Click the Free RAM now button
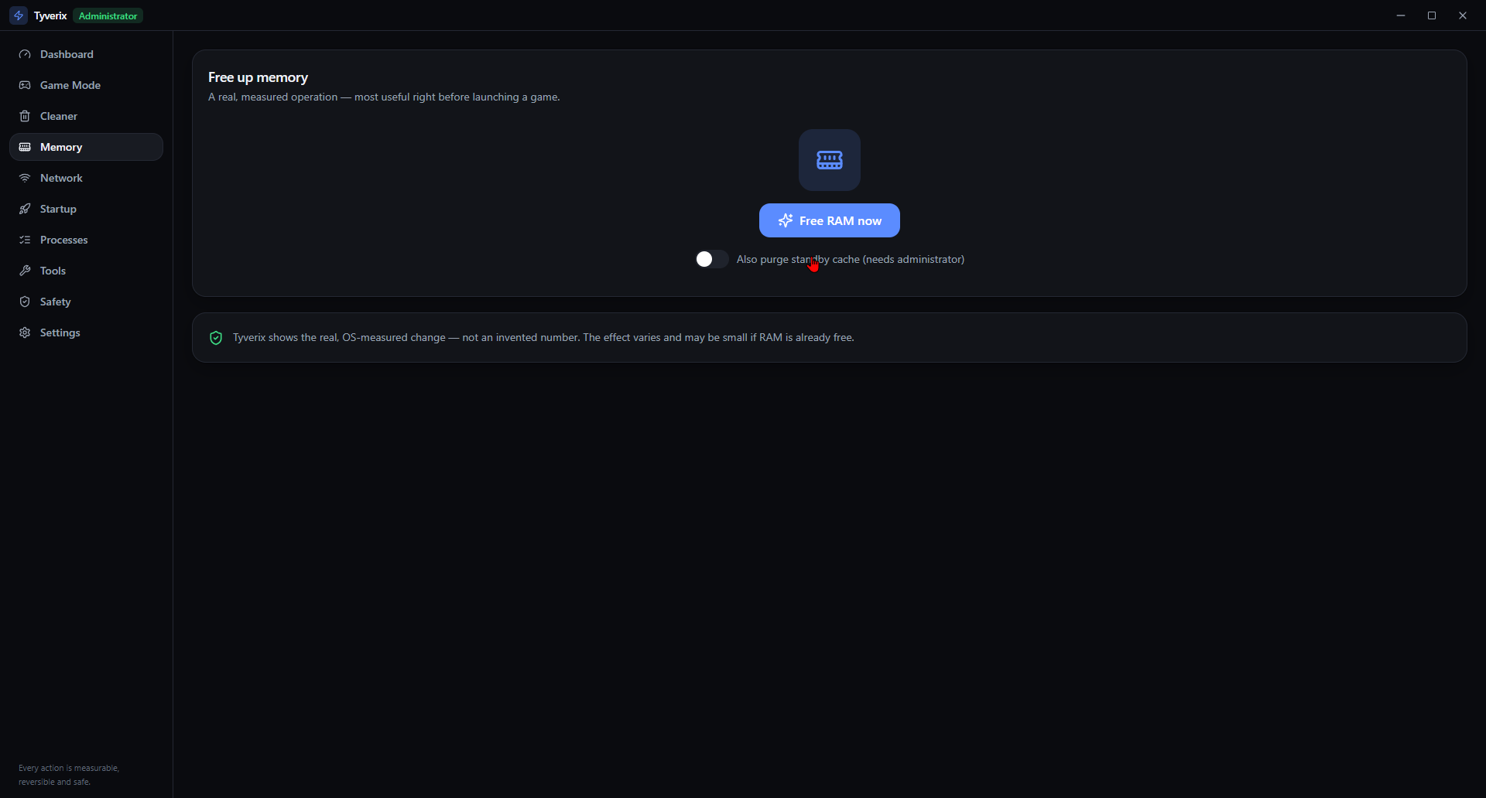The height and width of the screenshot is (798, 1486). coord(830,220)
